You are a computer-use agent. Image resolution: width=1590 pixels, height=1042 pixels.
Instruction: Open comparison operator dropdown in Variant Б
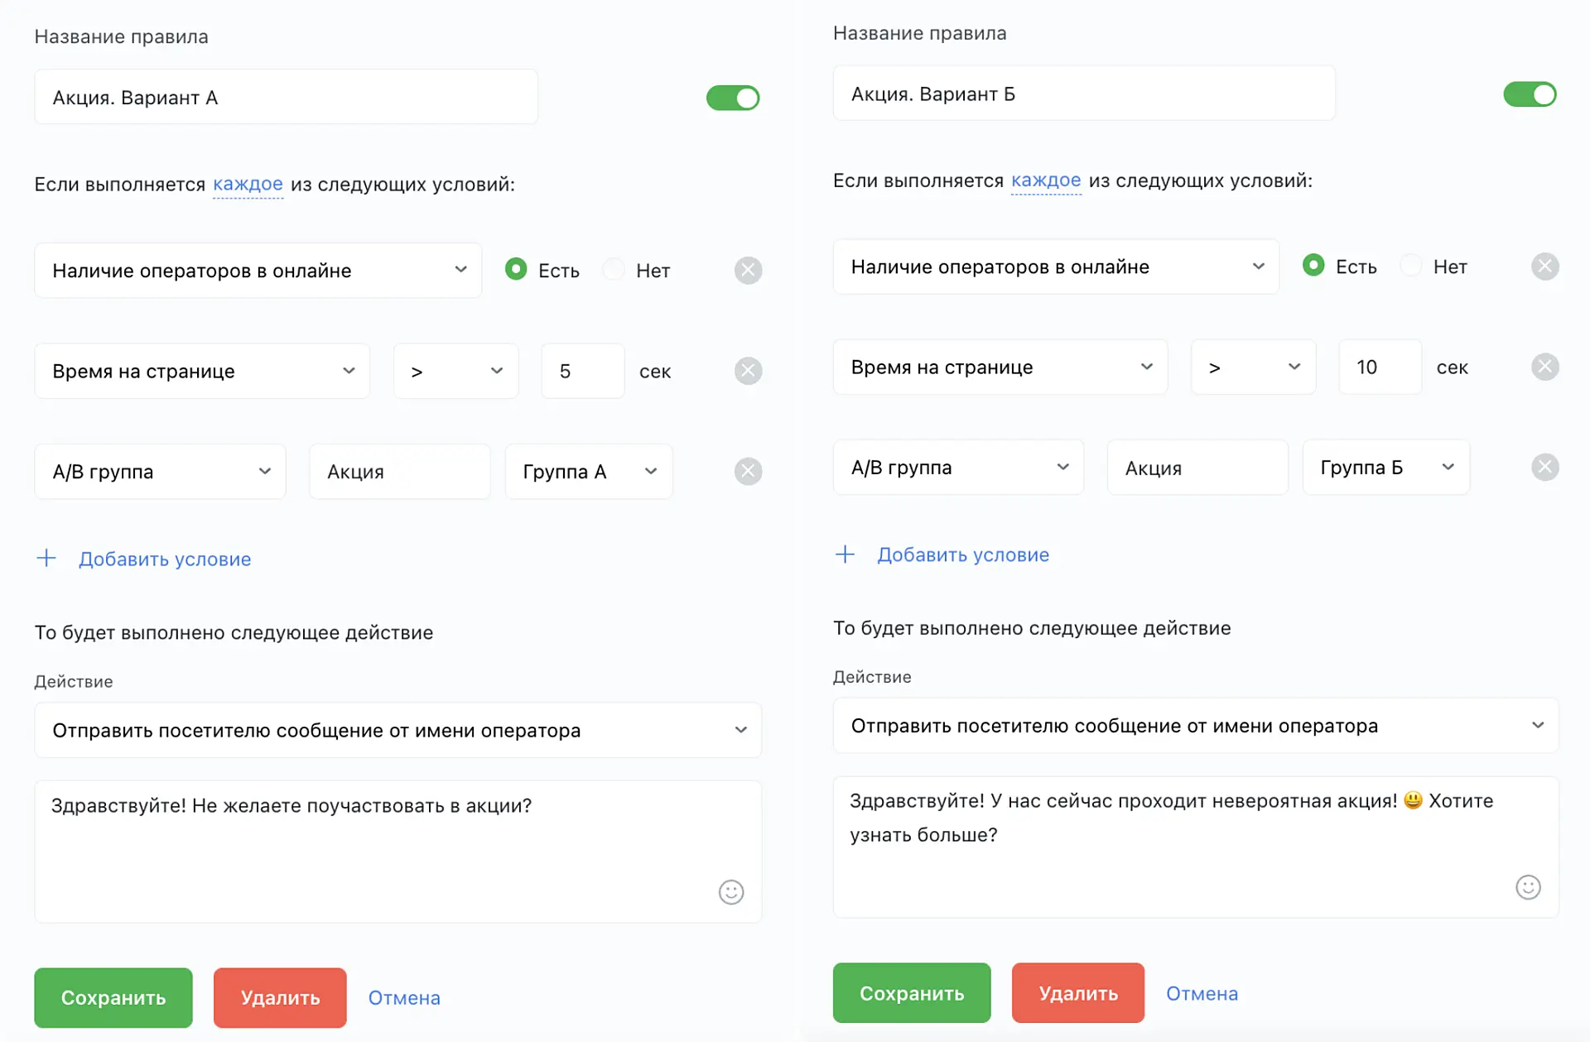(x=1252, y=367)
